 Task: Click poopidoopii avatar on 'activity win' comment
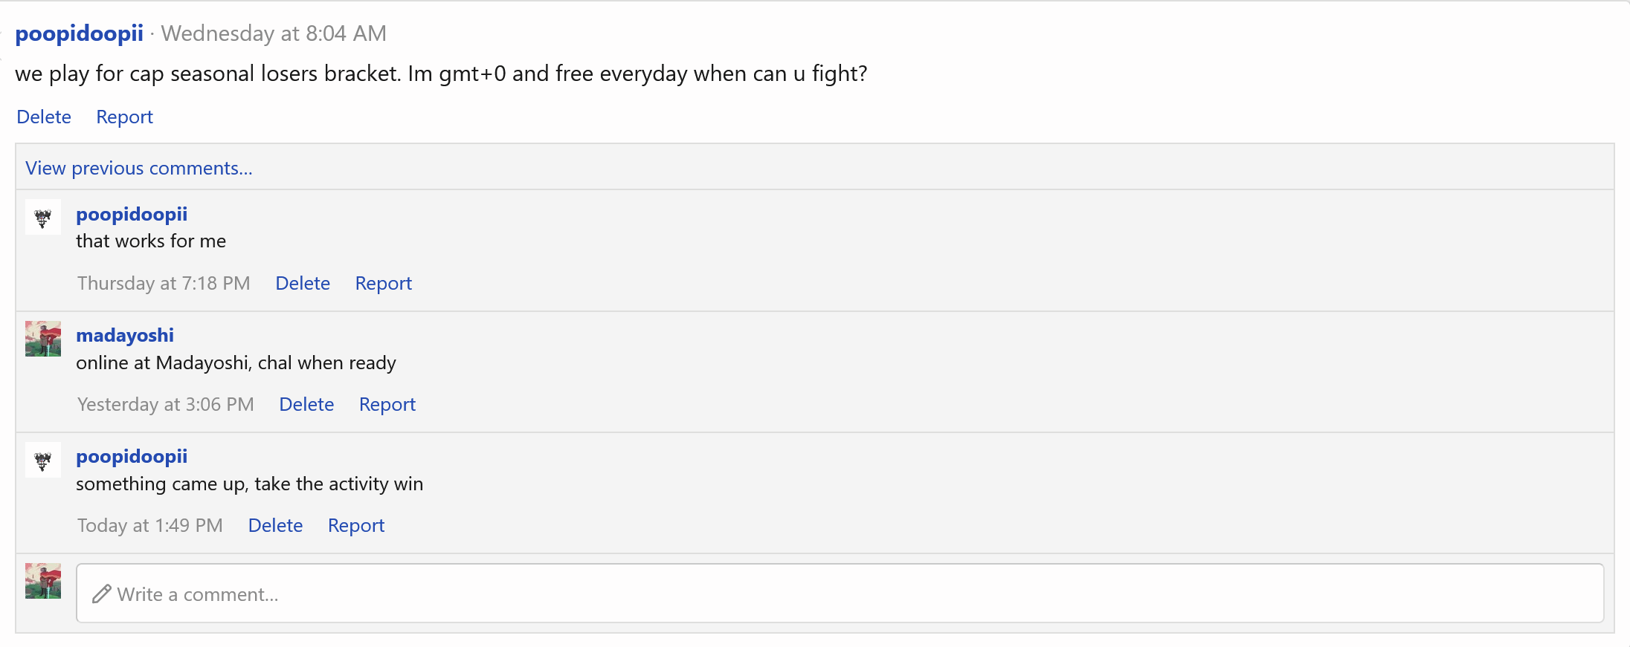43,461
